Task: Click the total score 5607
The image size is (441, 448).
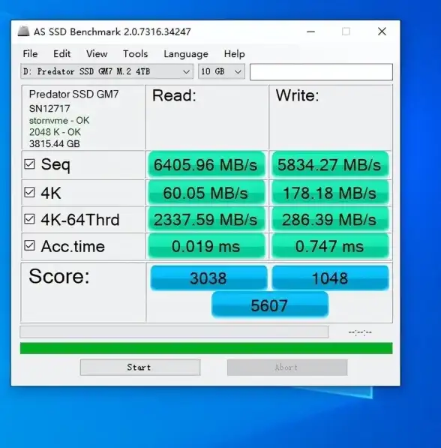Action: click(270, 305)
